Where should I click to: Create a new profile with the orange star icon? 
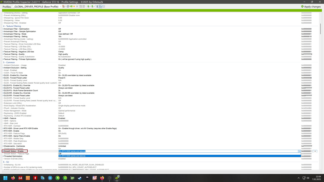[74, 7]
